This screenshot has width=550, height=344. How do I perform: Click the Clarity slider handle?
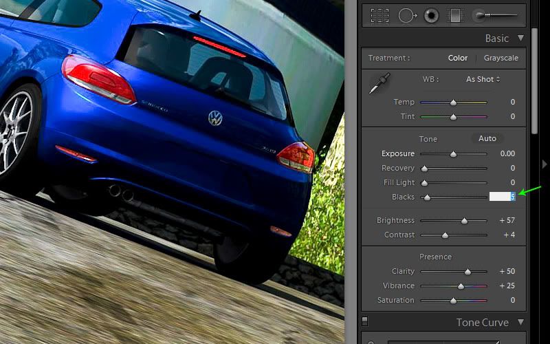(468, 272)
